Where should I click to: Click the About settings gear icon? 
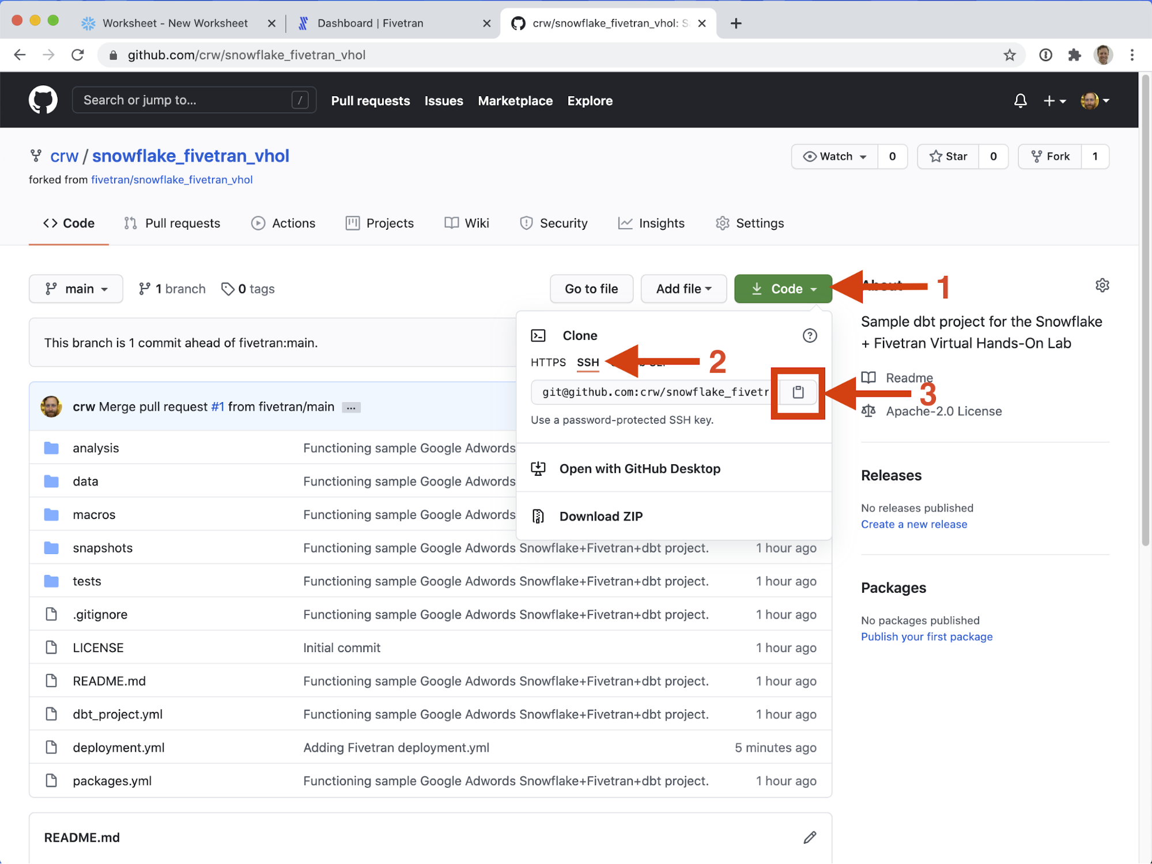click(1102, 286)
